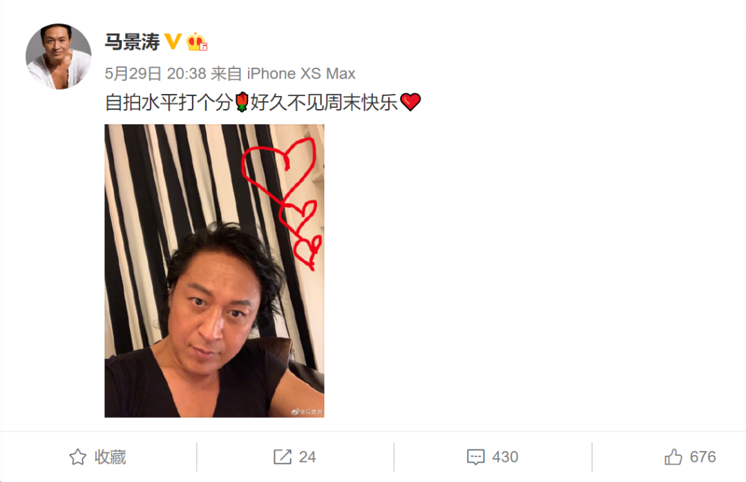Enlarge the selfie photo in the post
Image resolution: width=746 pixels, height=482 pixels.
[x=214, y=271]
